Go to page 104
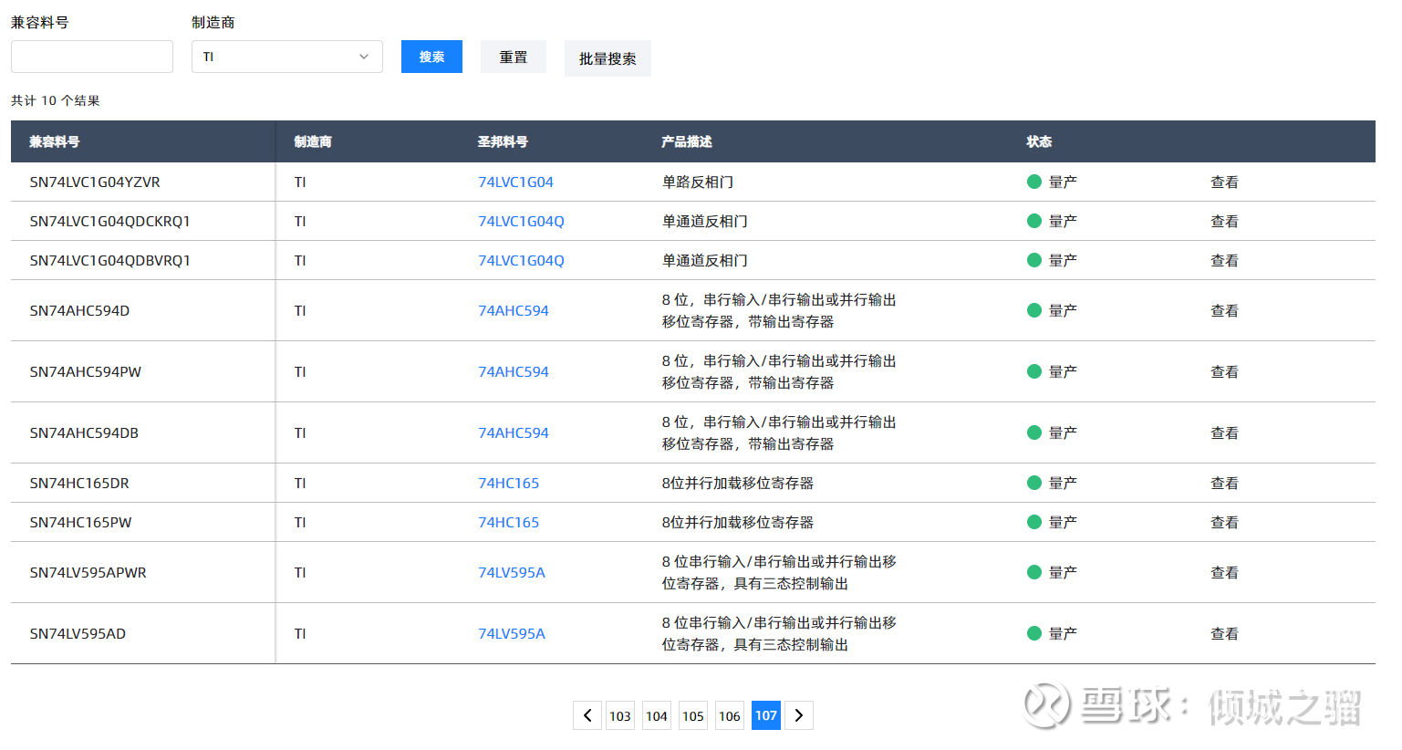Screen dimensions: 1402x750 (657, 715)
